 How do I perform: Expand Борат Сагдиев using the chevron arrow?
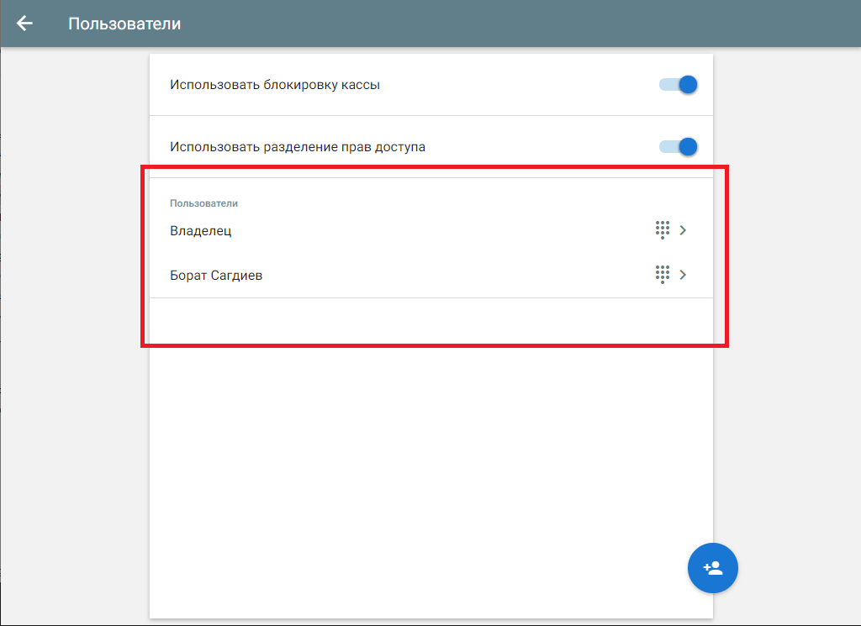[683, 274]
